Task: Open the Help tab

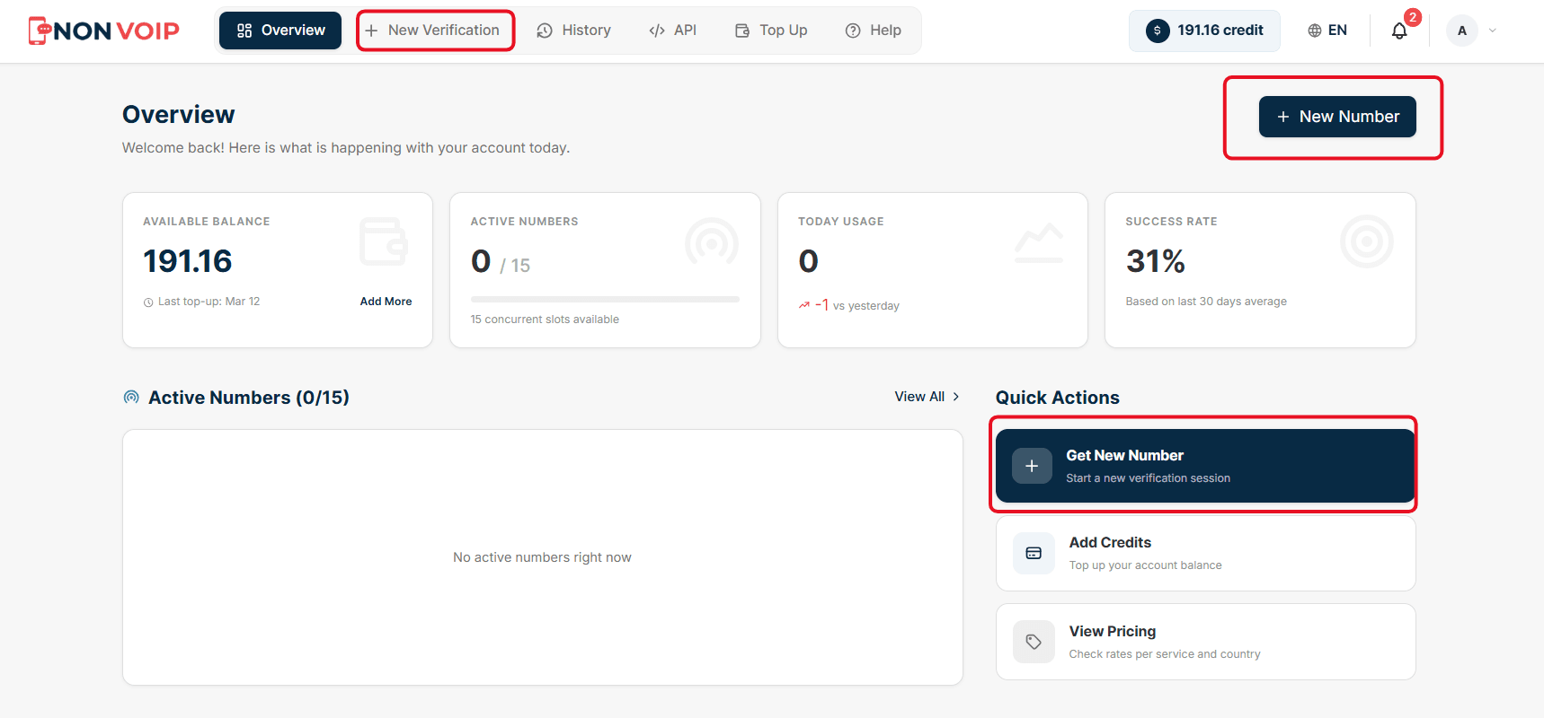Action: pos(873,31)
